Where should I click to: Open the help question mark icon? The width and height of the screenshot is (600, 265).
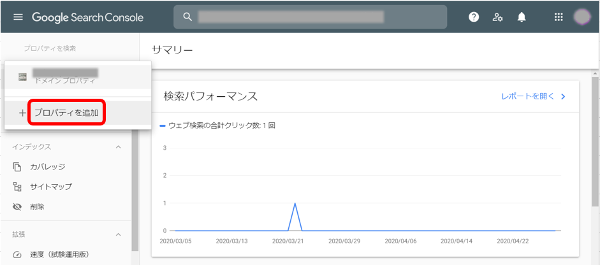tap(474, 17)
